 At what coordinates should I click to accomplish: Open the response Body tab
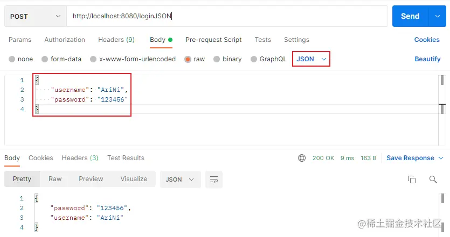pos(12,158)
